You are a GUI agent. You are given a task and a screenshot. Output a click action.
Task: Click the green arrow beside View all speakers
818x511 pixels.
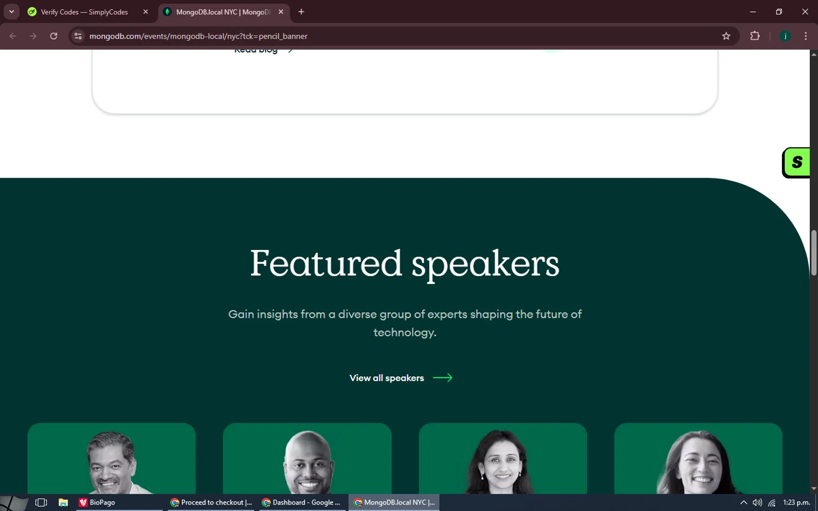click(443, 378)
